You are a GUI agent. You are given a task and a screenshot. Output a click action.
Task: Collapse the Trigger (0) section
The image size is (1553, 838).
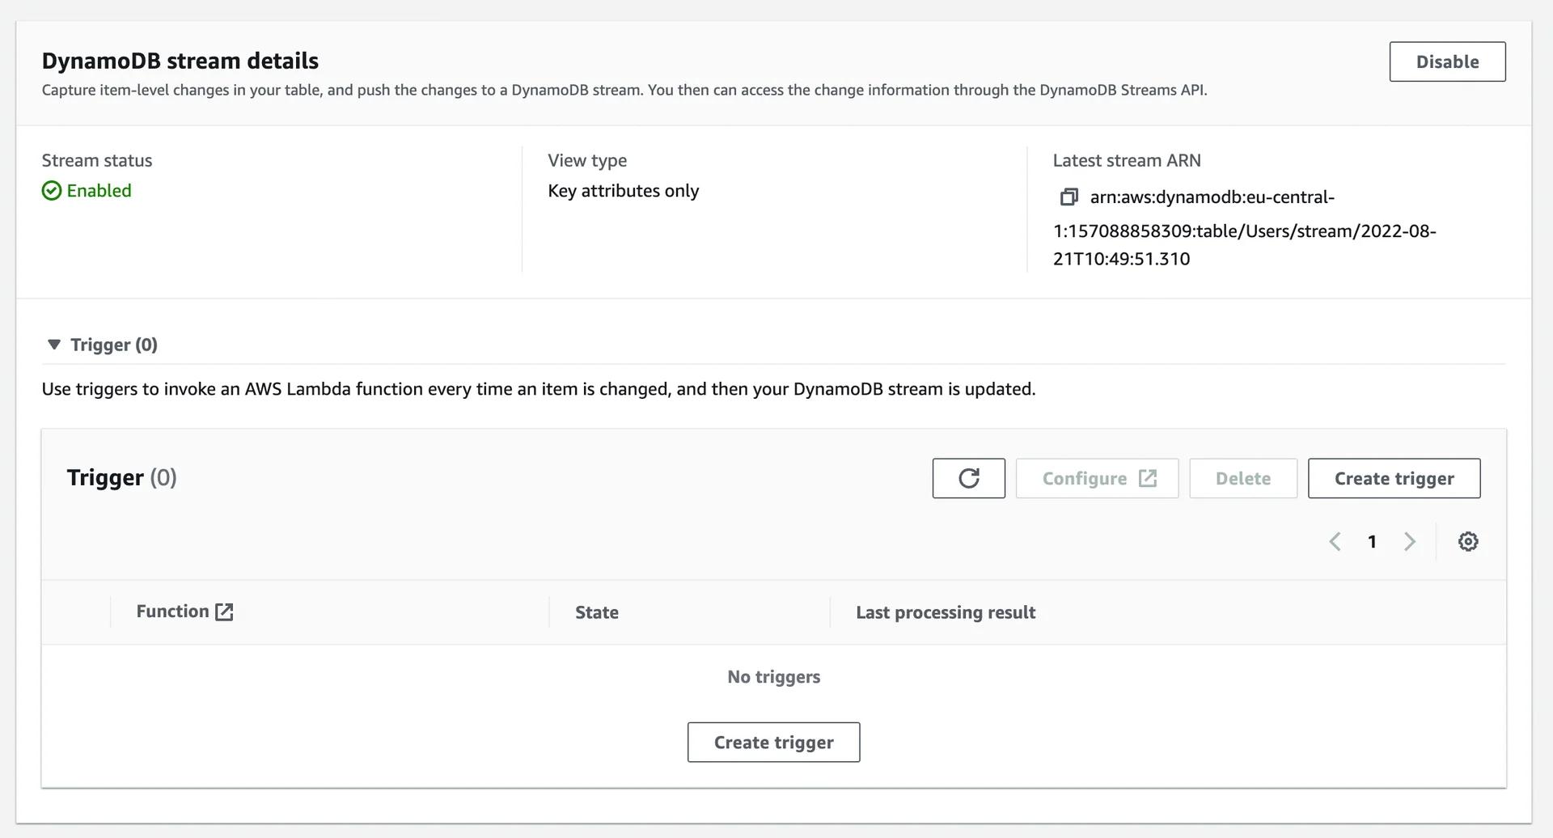click(54, 345)
